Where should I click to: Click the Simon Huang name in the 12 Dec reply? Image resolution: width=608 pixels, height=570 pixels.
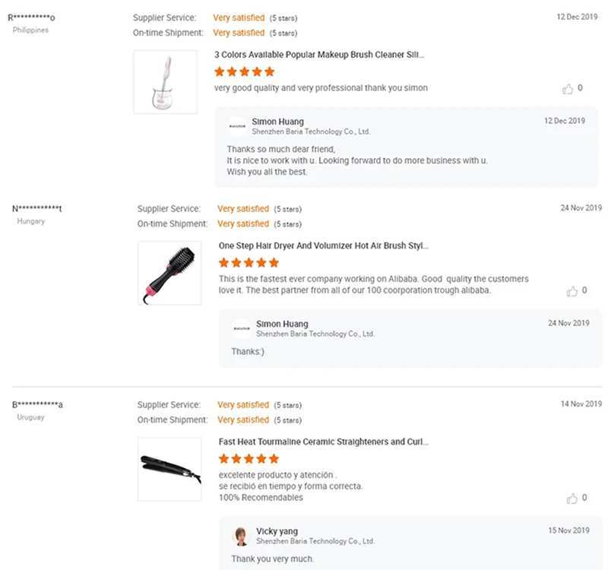coord(277,122)
